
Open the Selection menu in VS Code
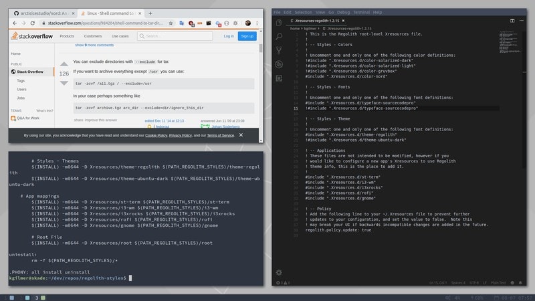304,12
